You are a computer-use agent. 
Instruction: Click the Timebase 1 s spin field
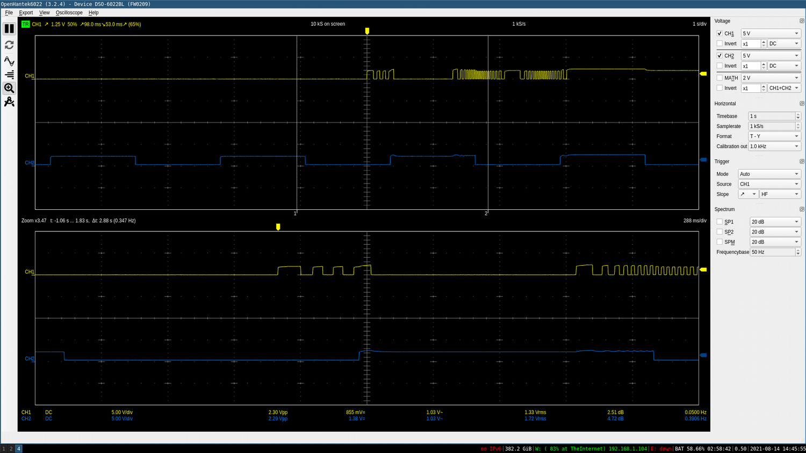coord(774,116)
